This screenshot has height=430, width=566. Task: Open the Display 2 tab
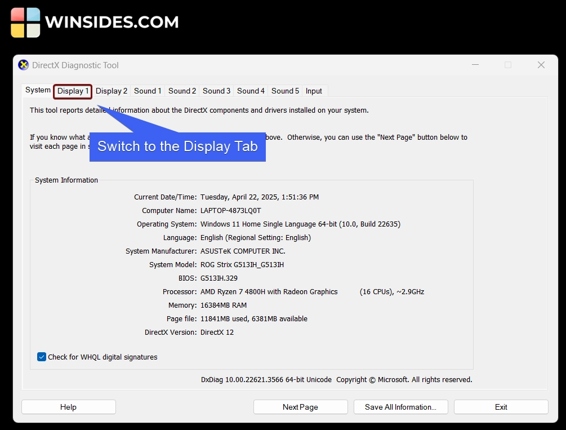(x=111, y=91)
